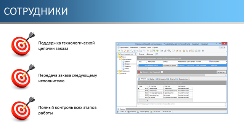The height and width of the screenshot is (137, 244).
Task: Click the red filter-remove icon in filter bar
Action: (x=139, y=72)
